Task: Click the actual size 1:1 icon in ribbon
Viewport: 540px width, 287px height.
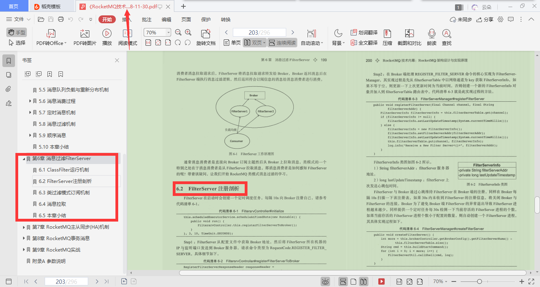Action: click(148, 43)
